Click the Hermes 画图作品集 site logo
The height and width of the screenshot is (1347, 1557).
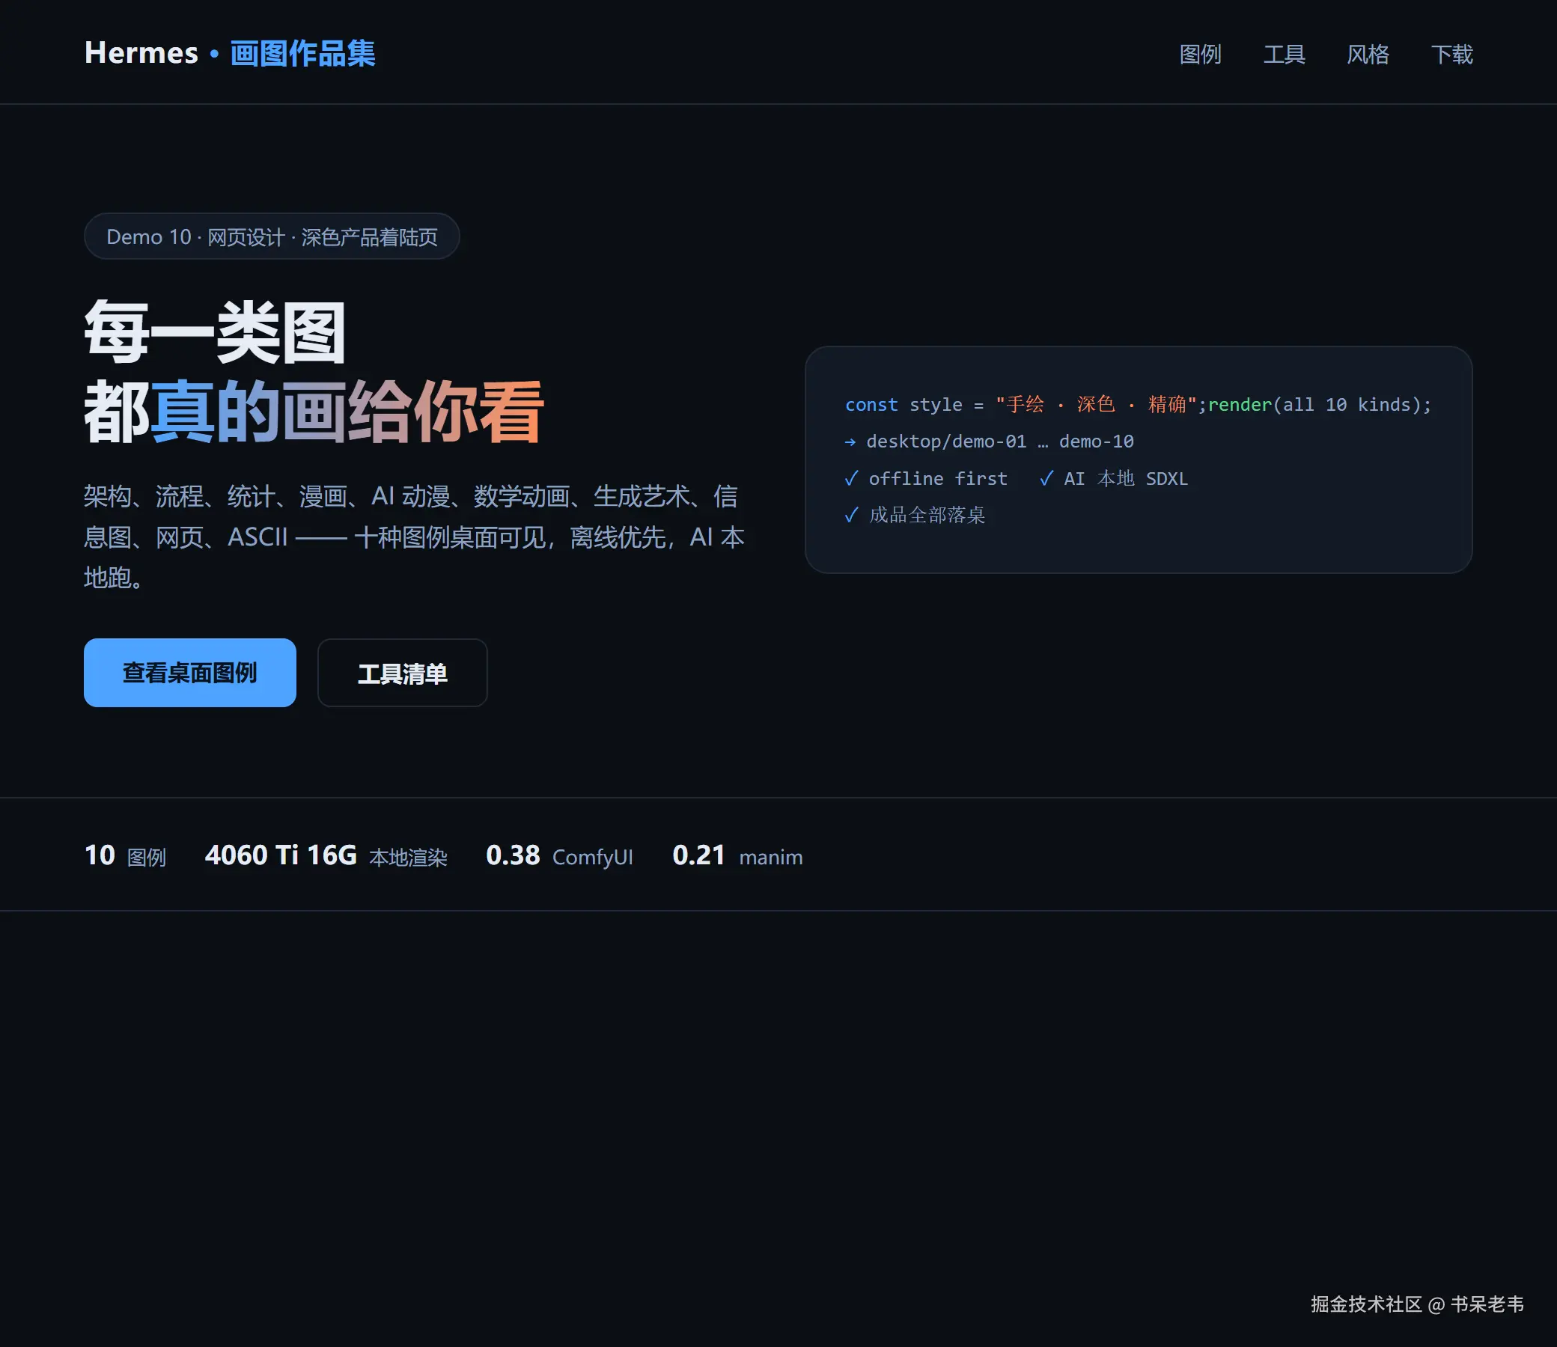230,53
